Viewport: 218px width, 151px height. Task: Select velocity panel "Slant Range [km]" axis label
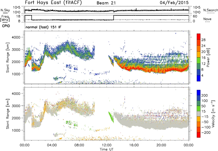8,114
